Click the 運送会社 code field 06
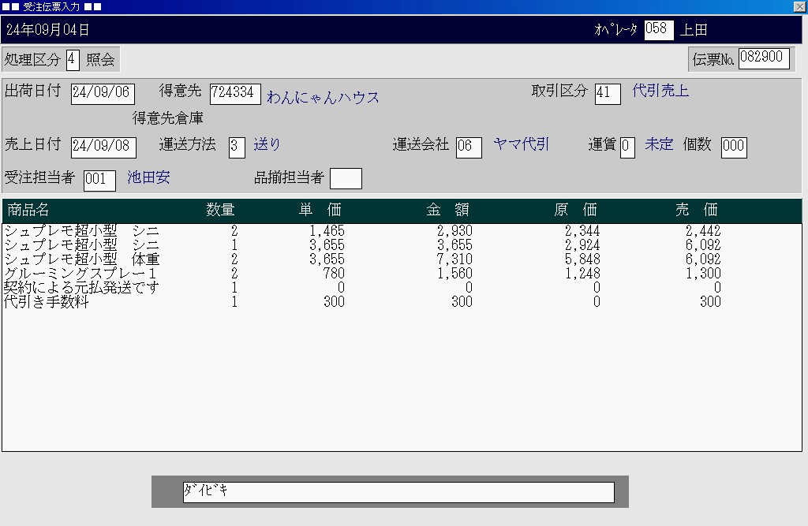This screenshot has height=526, width=808. 468,147
